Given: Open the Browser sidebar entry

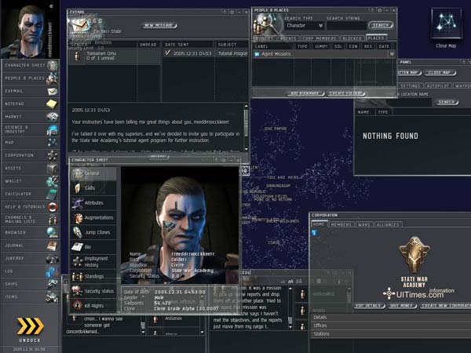Looking at the screenshot, I should [x=30, y=233].
